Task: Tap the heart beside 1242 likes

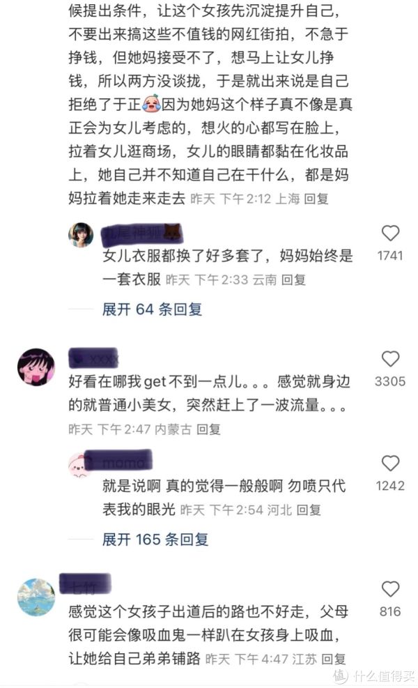Action: pyautogui.click(x=390, y=463)
